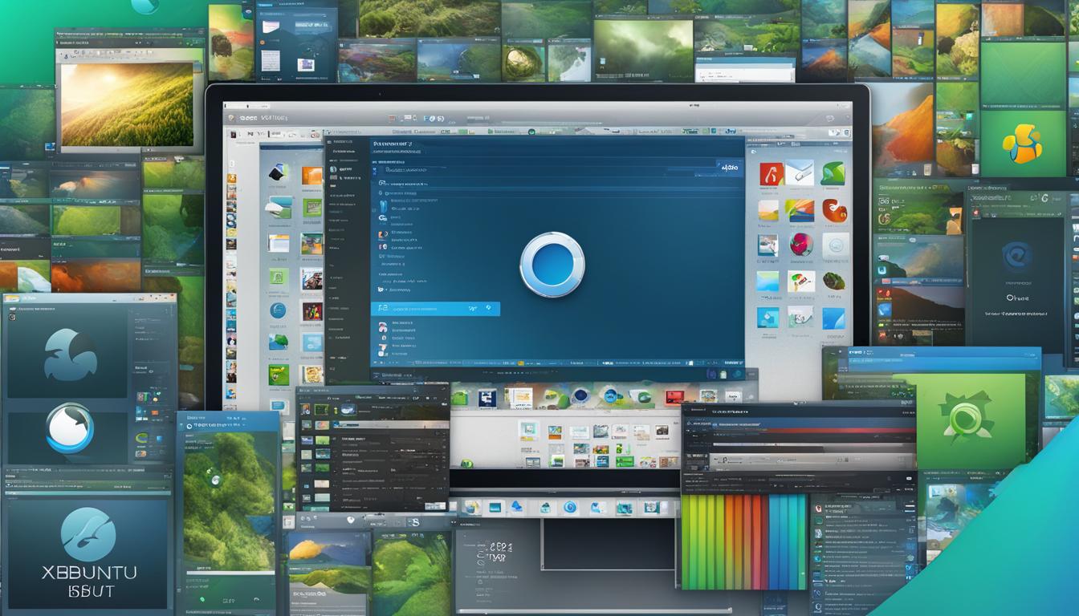Click the large blue circular button in center
1079x616 pixels.
pos(552,265)
